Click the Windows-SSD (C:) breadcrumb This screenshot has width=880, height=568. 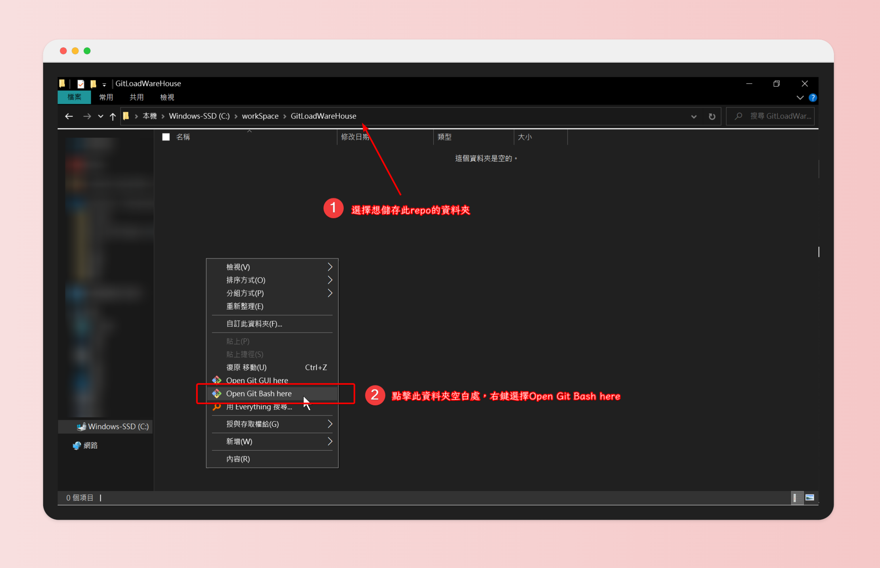[199, 116]
